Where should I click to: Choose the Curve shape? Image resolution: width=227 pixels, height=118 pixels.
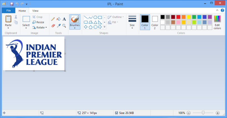(x=91, y=17)
